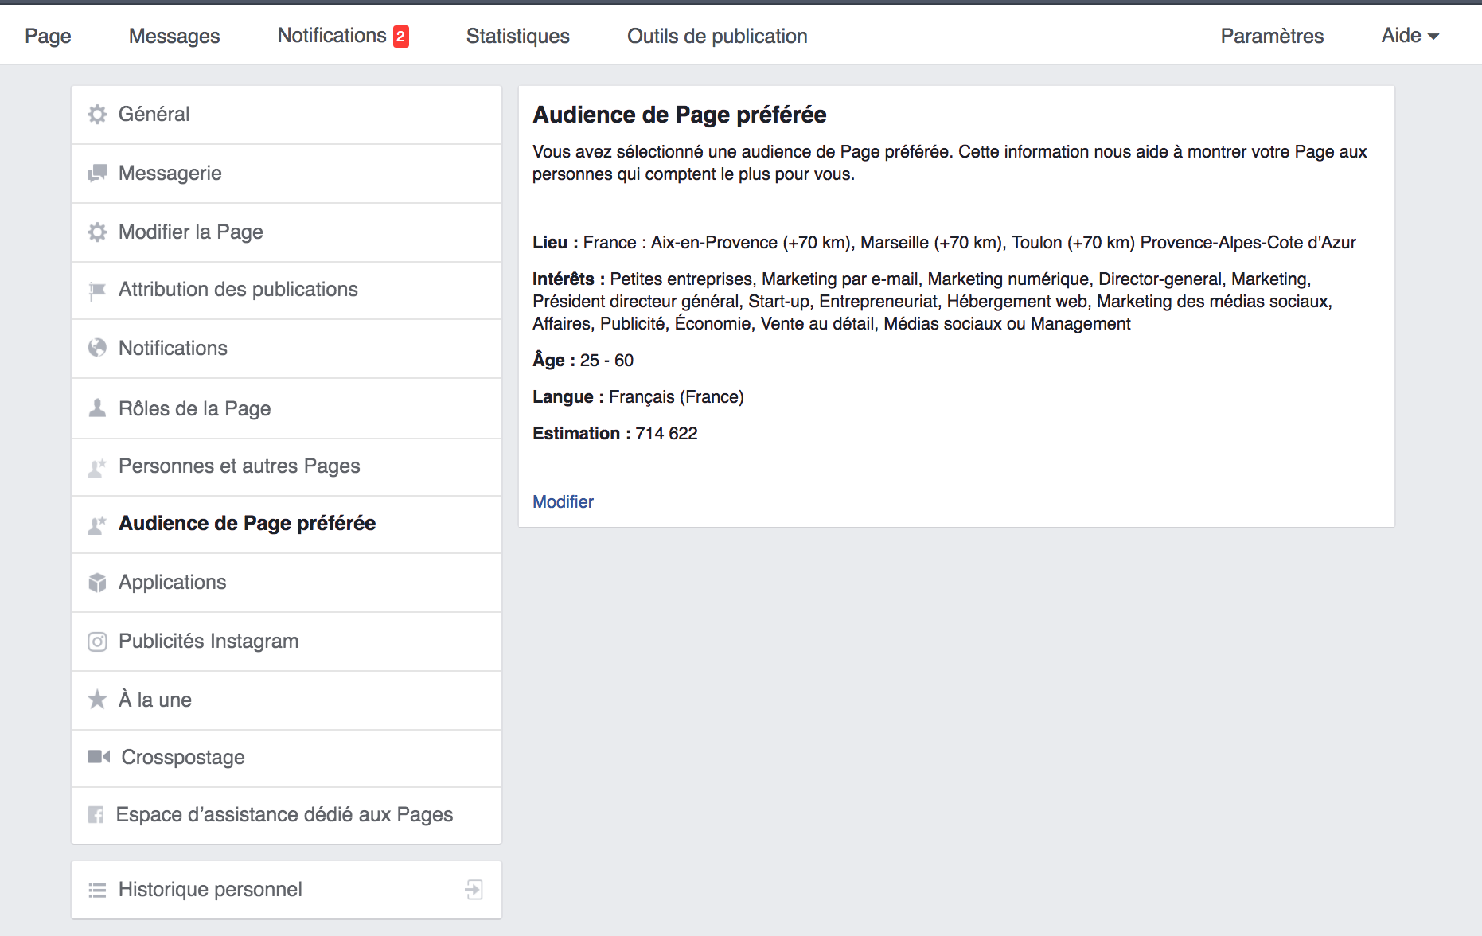Open Rôles de la Page section
Image resolution: width=1482 pixels, height=936 pixels.
point(287,408)
